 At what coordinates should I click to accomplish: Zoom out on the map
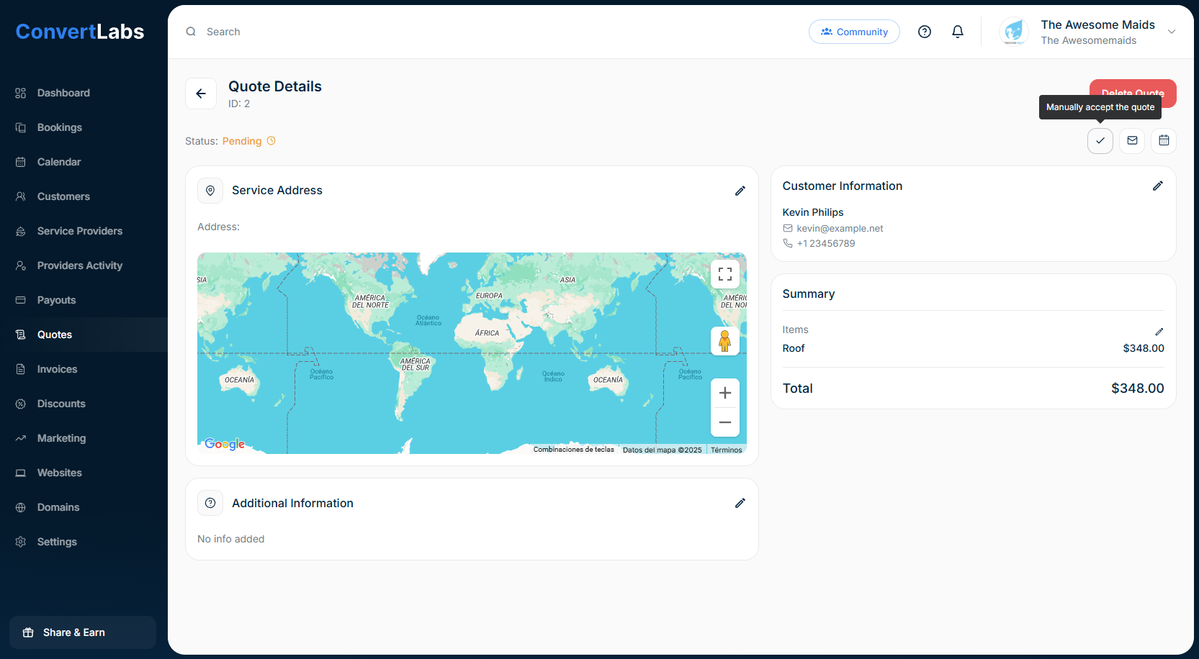[x=724, y=422]
